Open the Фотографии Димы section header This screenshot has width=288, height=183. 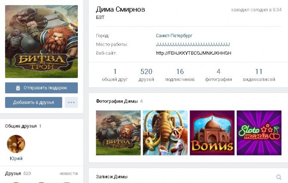[119, 101]
